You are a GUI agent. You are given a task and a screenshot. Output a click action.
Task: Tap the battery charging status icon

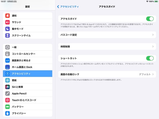point(156,1)
